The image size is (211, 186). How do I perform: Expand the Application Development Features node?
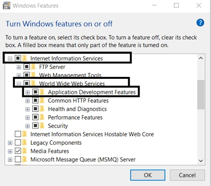[28, 92]
